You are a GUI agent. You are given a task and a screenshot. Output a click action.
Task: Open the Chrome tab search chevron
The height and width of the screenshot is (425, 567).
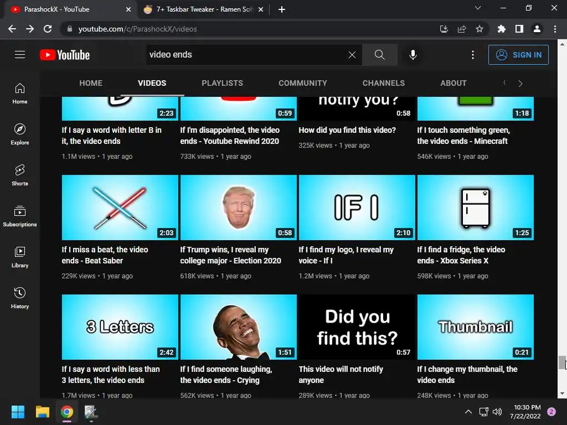click(478, 8)
